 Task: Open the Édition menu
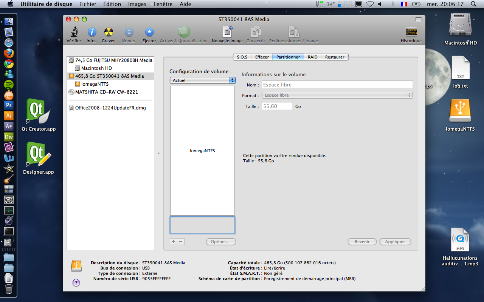pos(112,4)
